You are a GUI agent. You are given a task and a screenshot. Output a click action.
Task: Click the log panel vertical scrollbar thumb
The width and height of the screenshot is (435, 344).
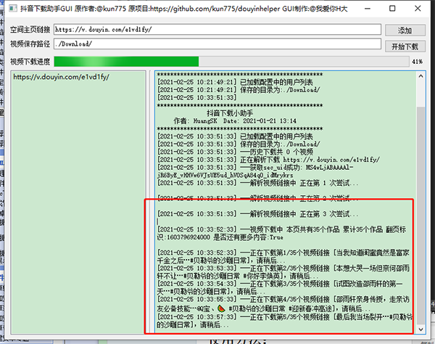click(x=420, y=215)
